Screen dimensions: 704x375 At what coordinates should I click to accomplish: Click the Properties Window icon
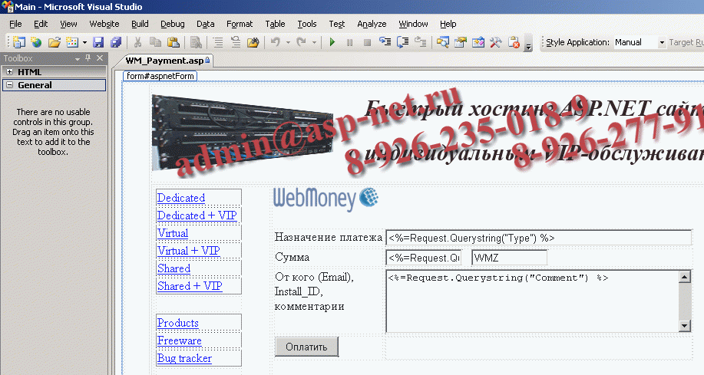(460, 42)
